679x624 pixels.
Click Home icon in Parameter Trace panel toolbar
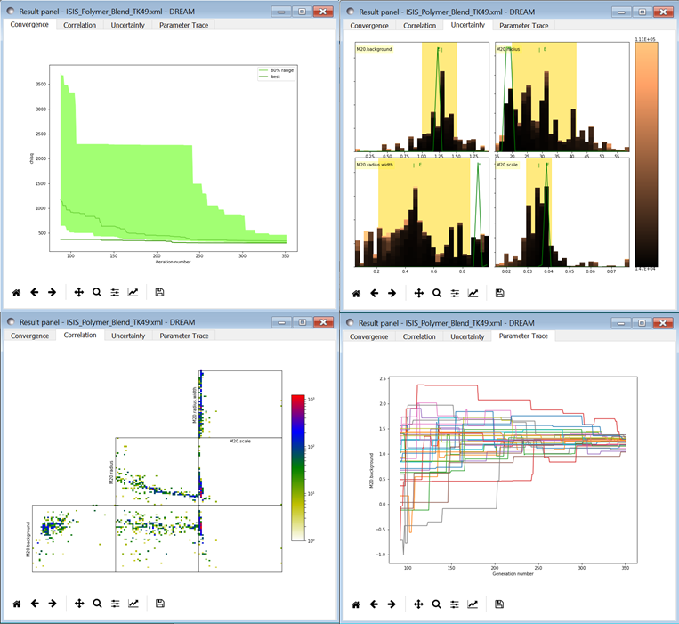click(x=356, y=604)
